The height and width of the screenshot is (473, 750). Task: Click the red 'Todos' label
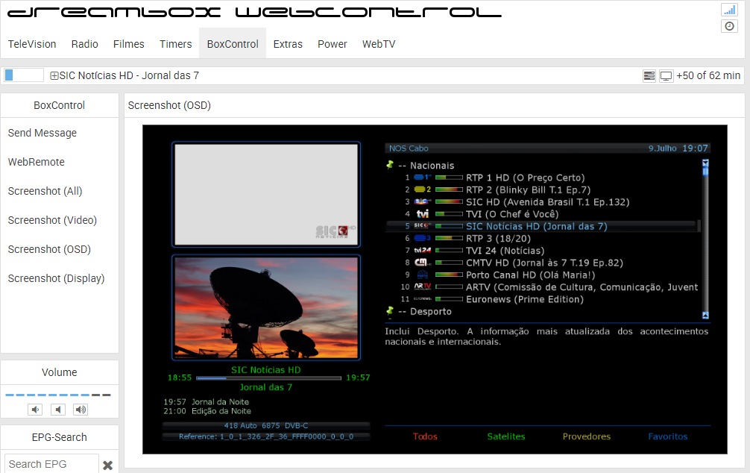pos(425,436)
